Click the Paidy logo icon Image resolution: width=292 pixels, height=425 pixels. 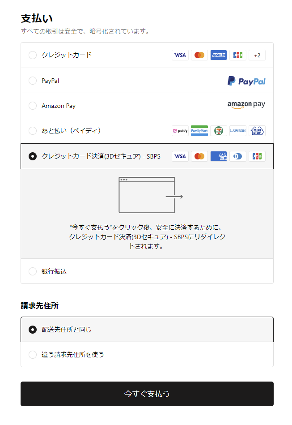point(180,131)
